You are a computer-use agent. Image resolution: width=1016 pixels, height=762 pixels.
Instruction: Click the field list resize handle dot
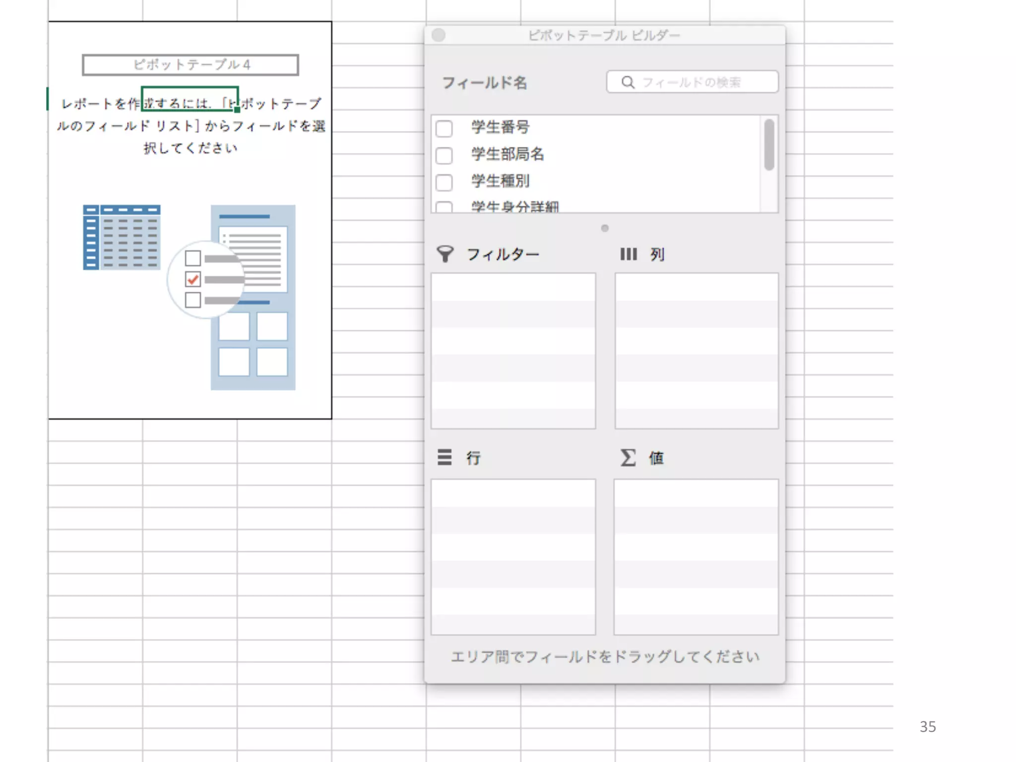point(604,228)
